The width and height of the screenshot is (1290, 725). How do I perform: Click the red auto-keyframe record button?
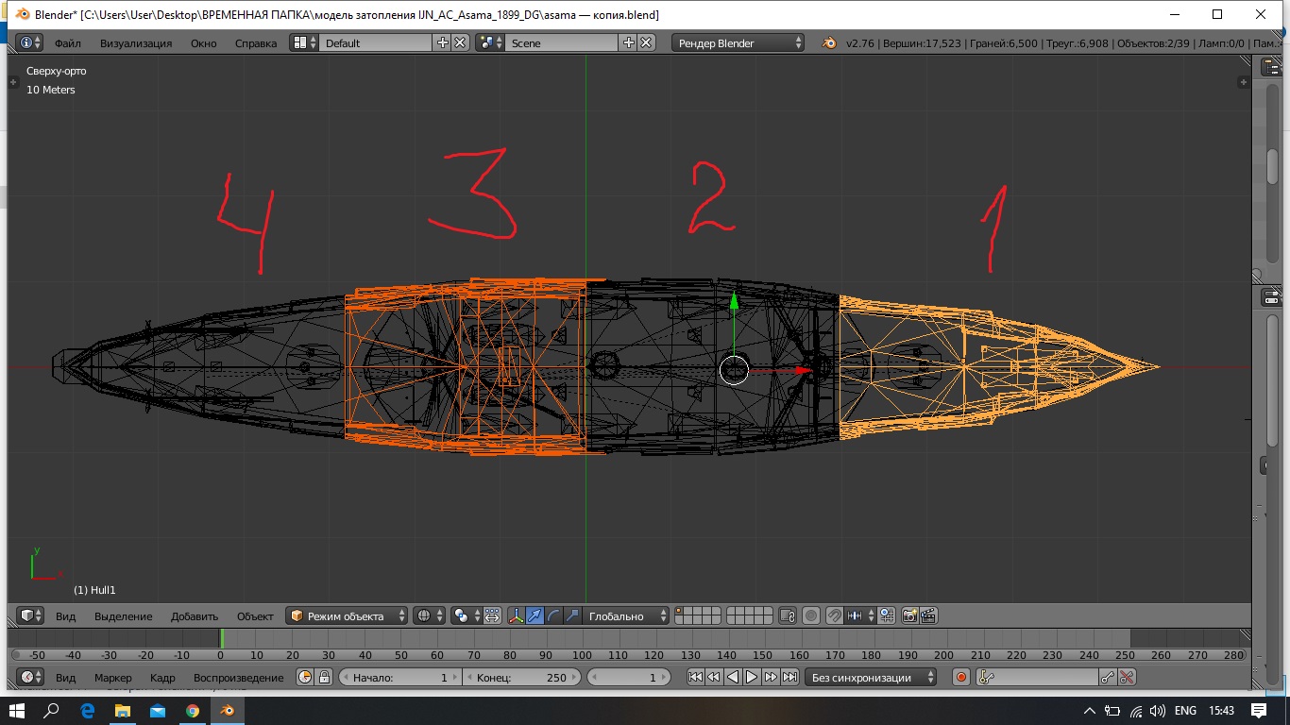(x=961, y=677)
